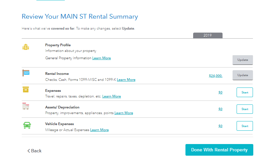This screenshot has width=271, height=160.
Task: Start the Expenses section
Action: tap(245, 92)
